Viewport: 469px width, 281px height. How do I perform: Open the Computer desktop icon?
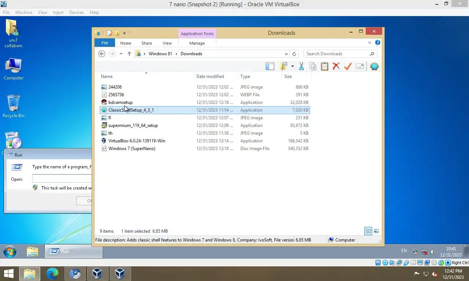[13, 69]
